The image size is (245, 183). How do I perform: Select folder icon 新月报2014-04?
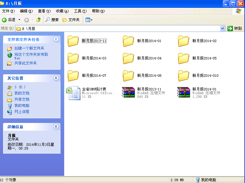click(128, 58)
